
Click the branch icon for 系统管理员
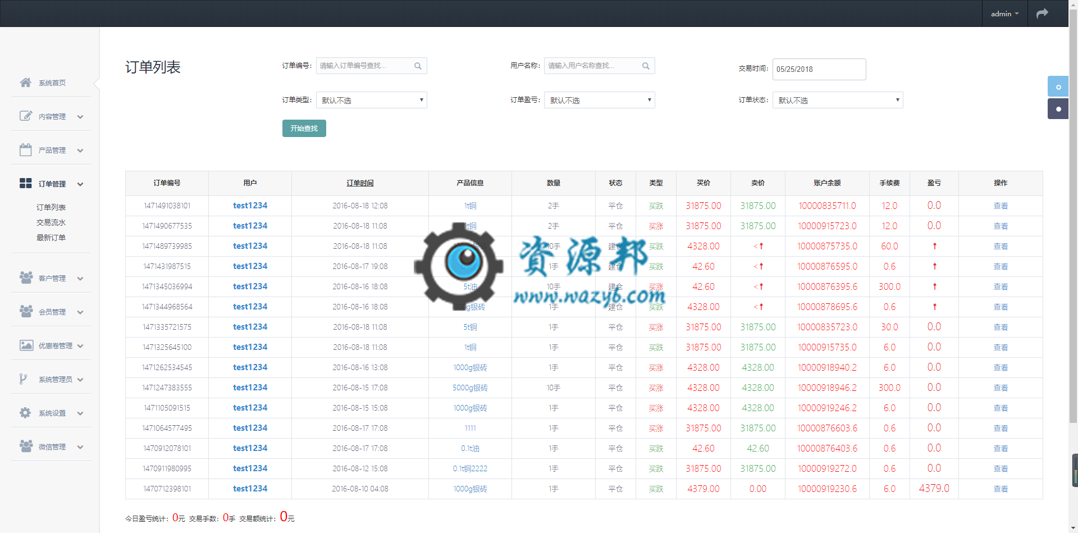pyautogui.click(x=23, y=379)
